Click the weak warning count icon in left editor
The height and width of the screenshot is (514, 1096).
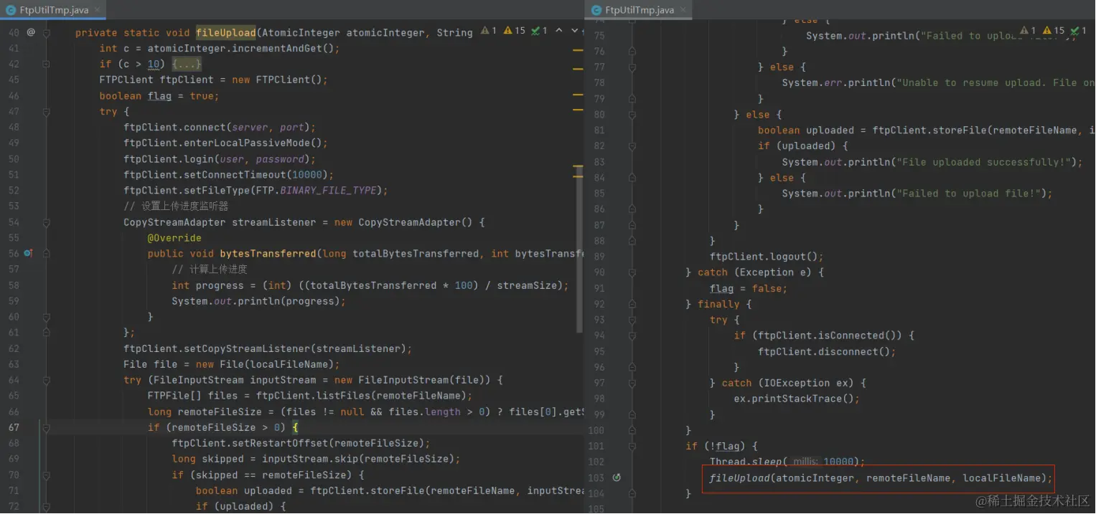(x=489, y=31)
